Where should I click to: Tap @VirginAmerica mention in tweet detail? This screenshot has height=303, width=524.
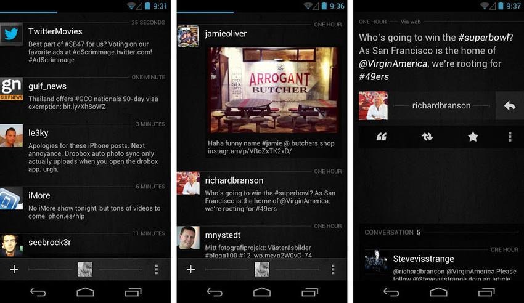393,63
